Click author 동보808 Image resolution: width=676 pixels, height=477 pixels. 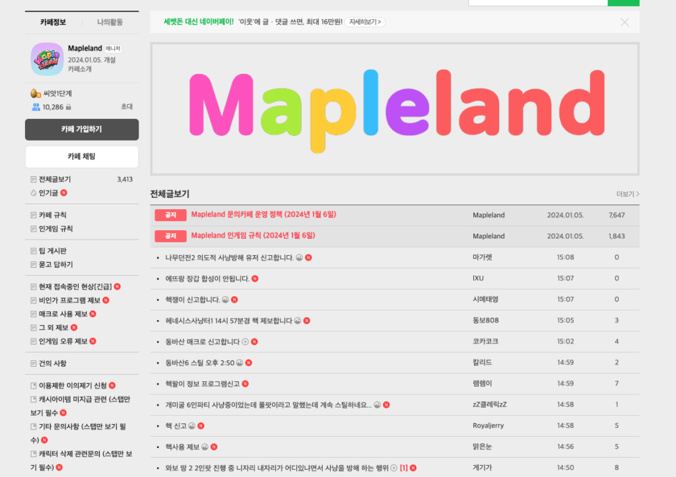(485, 321)
